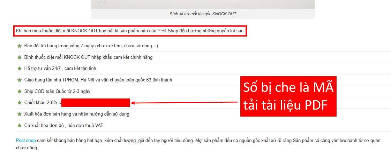Viewport: 391px width, 166px height.
Task: Click the "Bao đổi trả hàng trong vòng 7 ngày" text
Action: [x=91, y=46]
